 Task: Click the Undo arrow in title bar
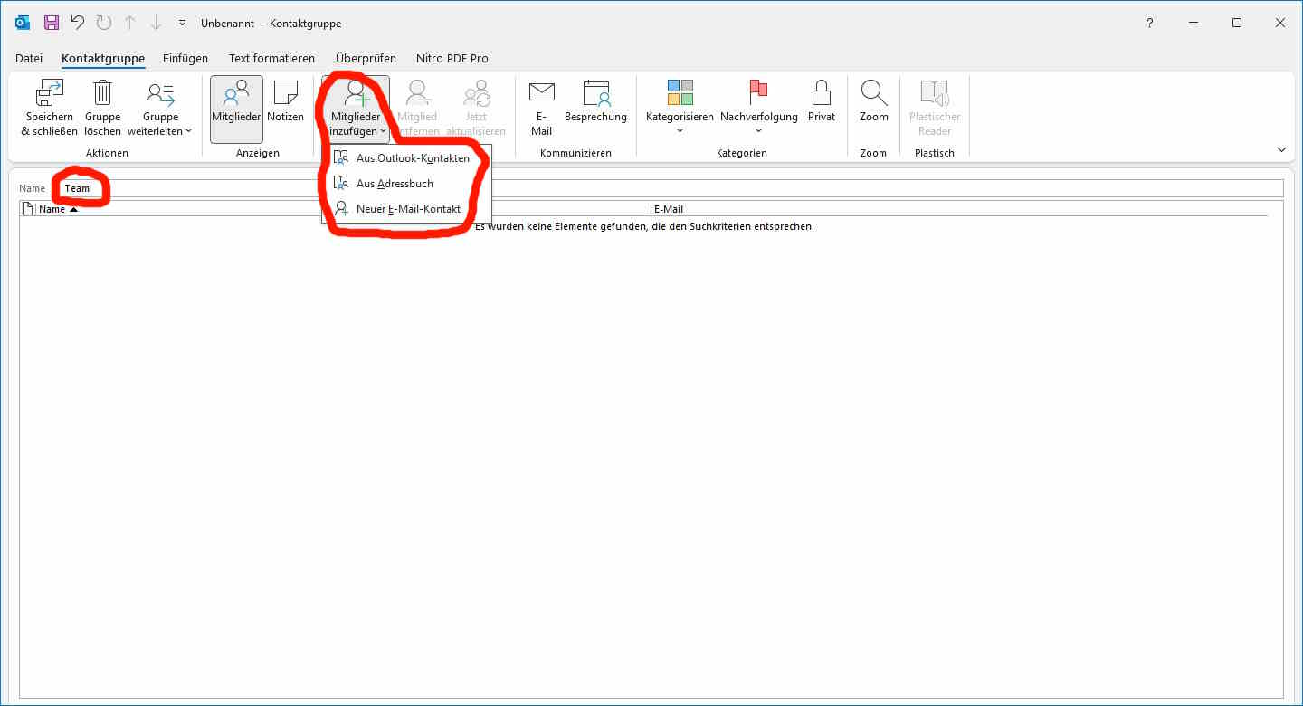[78, 23]
